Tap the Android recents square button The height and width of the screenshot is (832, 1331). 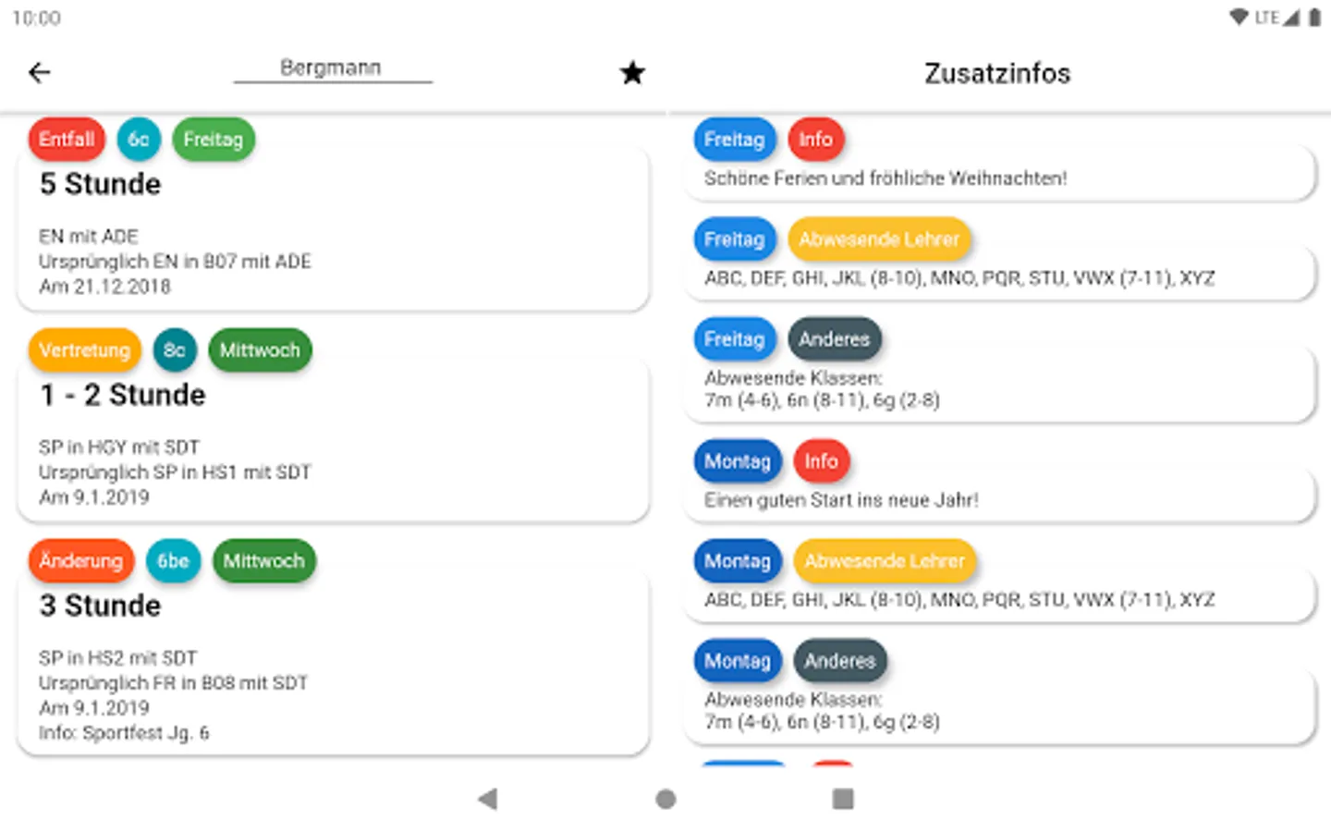tap(842, 799)
